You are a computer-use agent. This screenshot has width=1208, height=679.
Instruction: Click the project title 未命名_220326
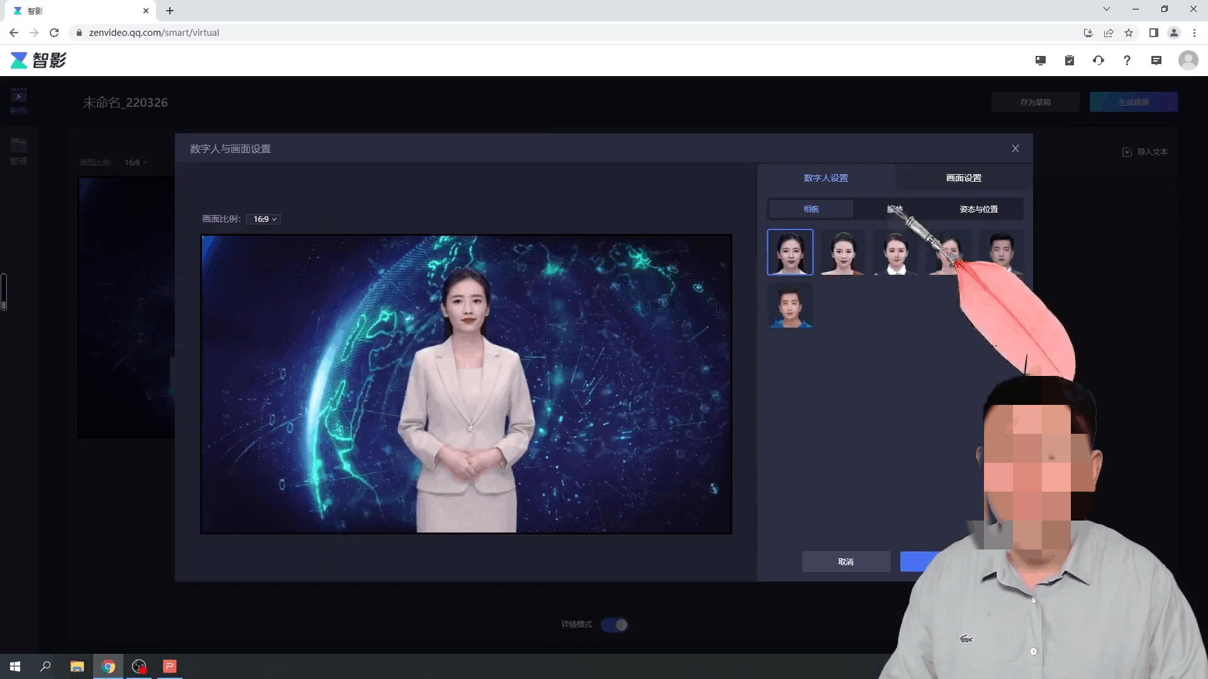point(125,102)
